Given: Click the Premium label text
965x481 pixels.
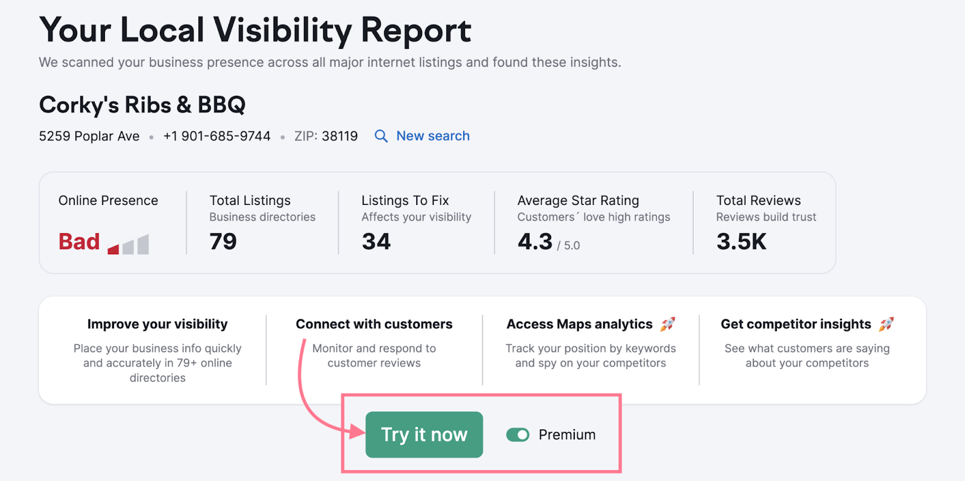Looking at the screenshot, I should click(x=567, y=435).
